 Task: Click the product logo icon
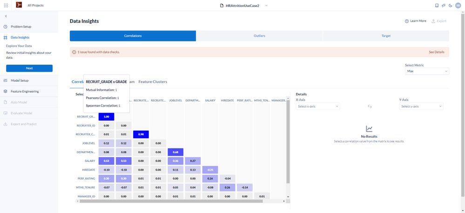point(19,5)
